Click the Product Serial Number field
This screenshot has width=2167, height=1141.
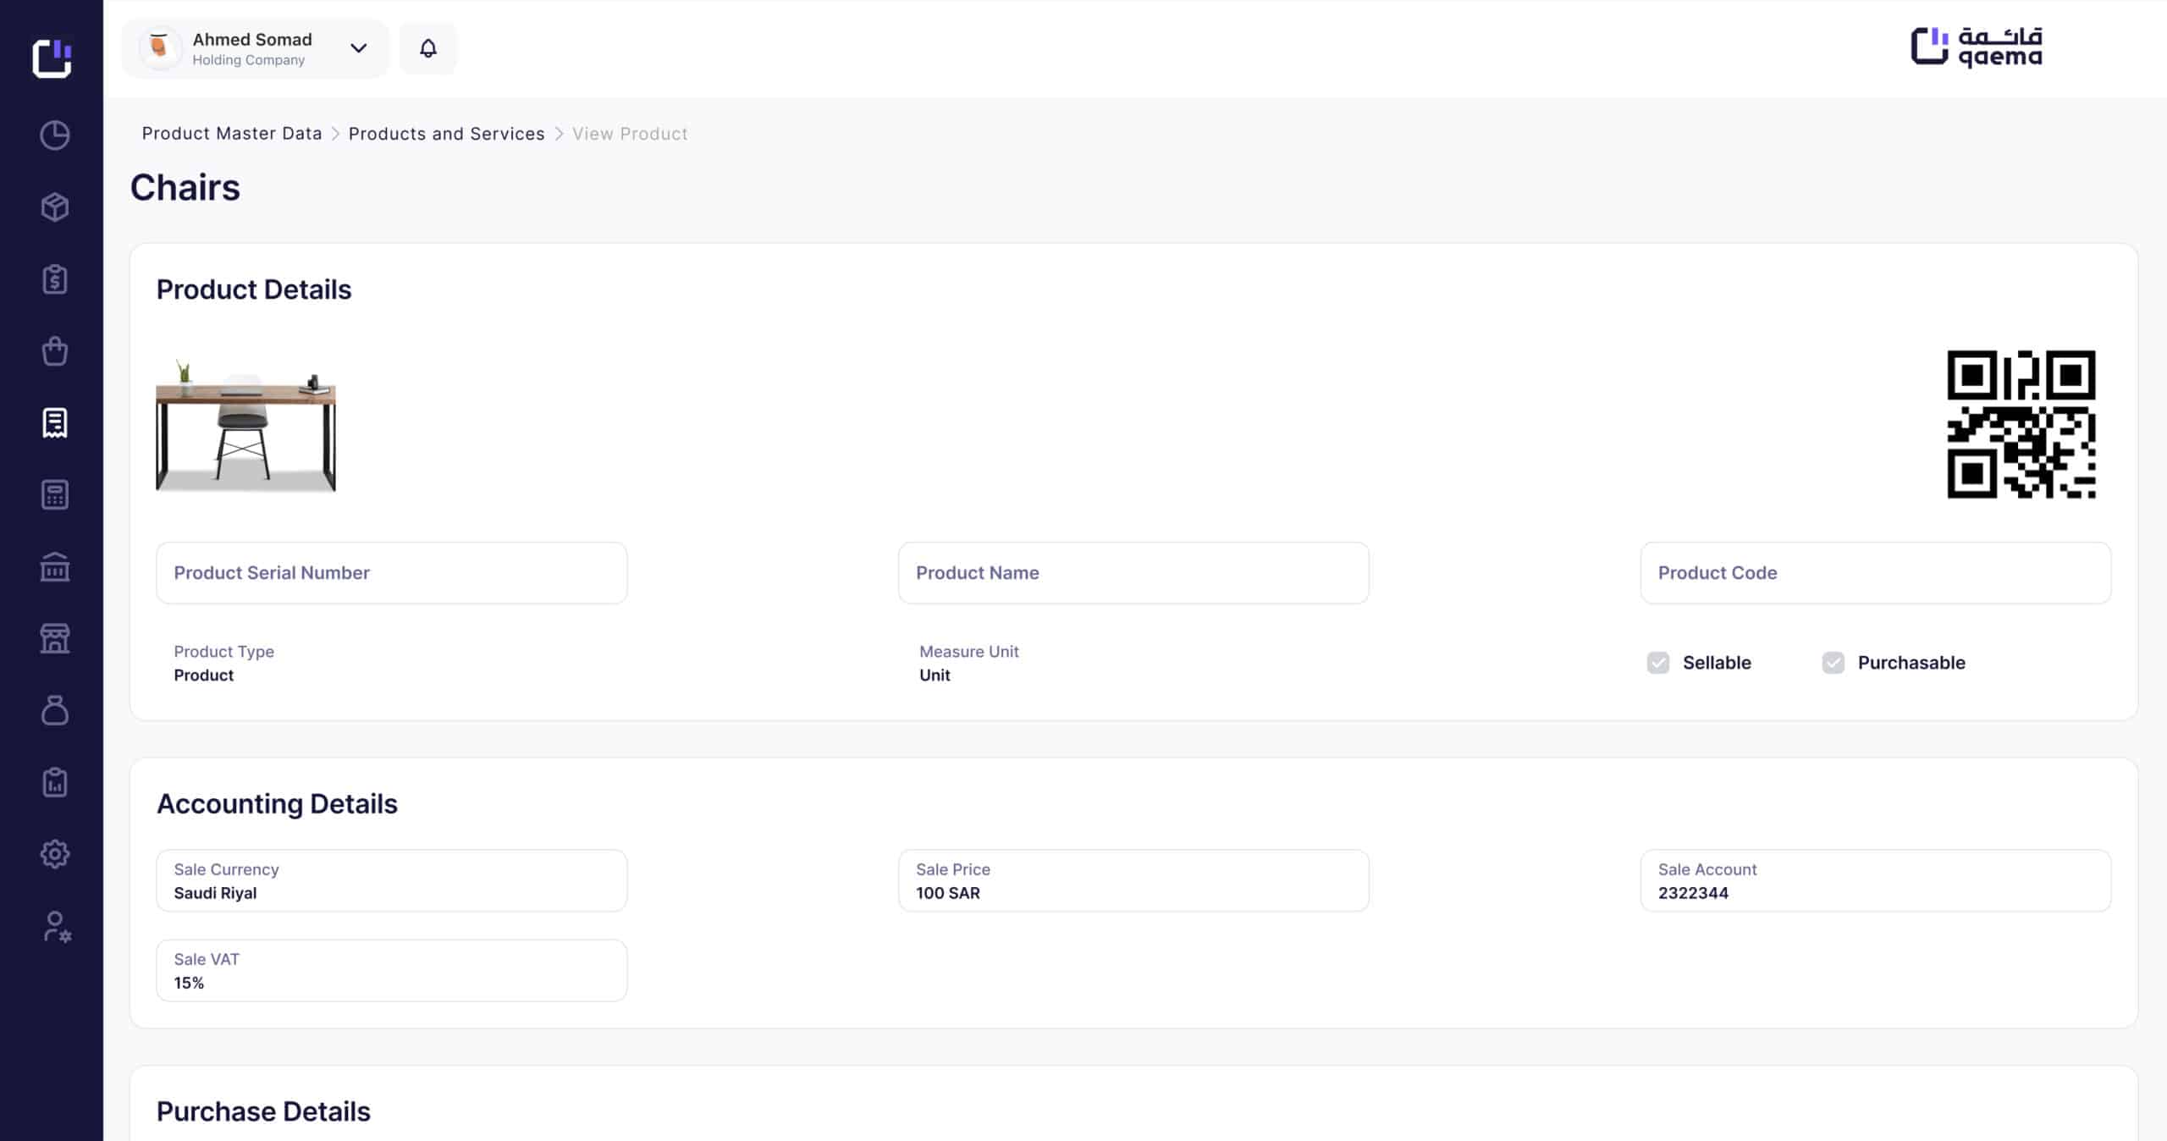[x=391, y=573]
